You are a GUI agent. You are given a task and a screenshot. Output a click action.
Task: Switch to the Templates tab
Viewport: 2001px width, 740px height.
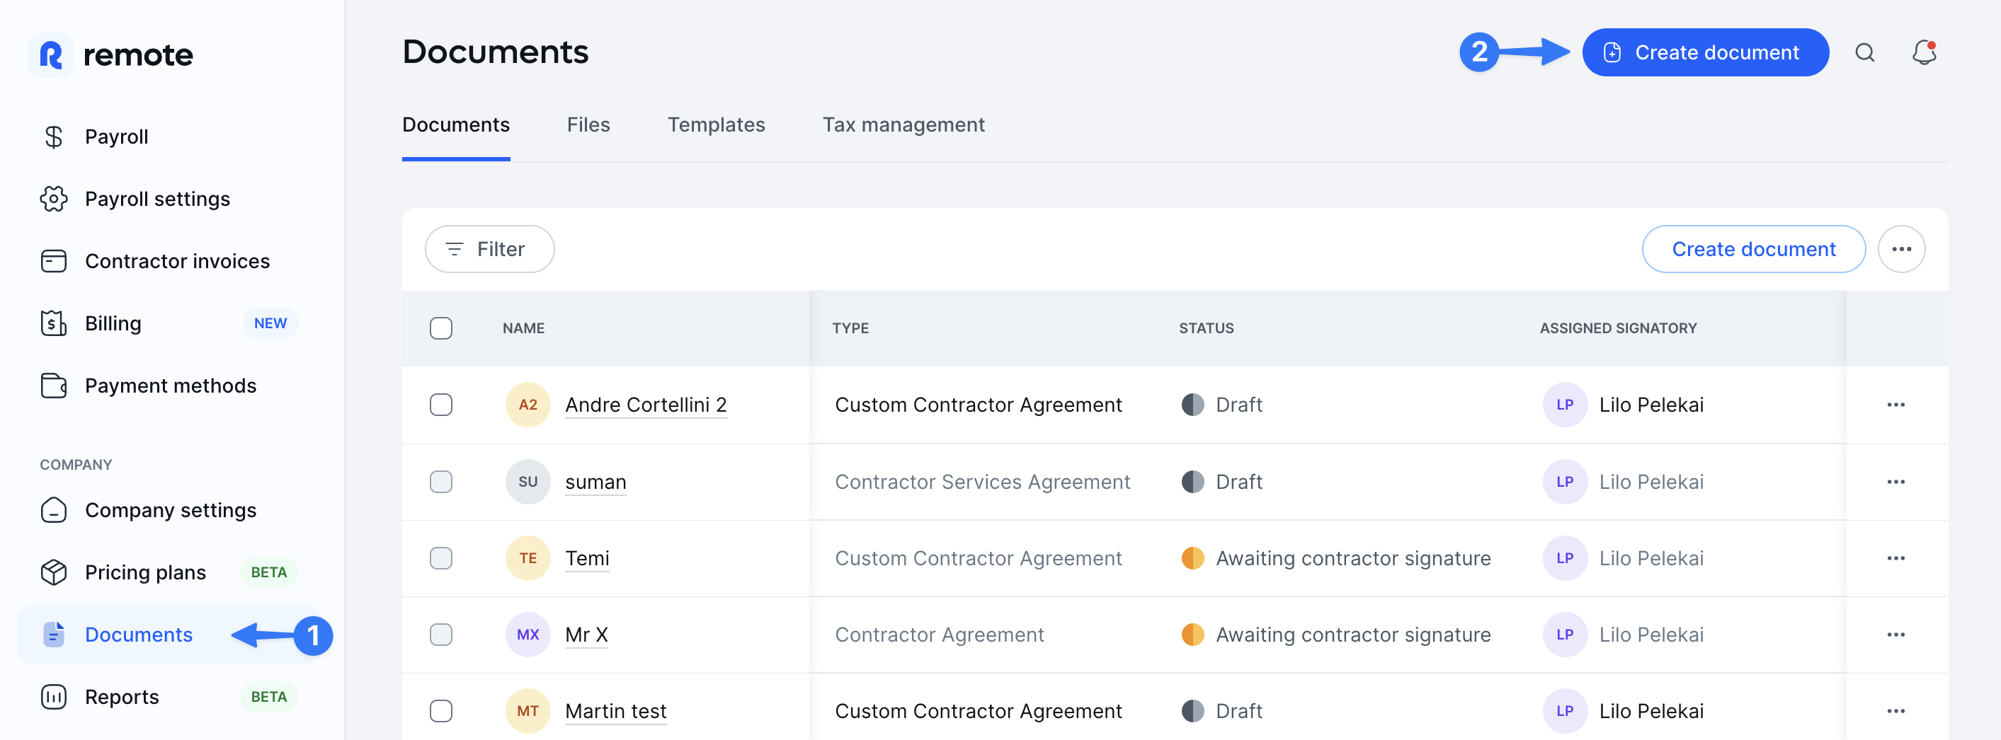coord(716,125)
